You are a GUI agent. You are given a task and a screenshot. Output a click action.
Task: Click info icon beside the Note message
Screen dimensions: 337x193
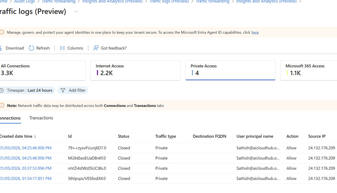tap(2, 106)
